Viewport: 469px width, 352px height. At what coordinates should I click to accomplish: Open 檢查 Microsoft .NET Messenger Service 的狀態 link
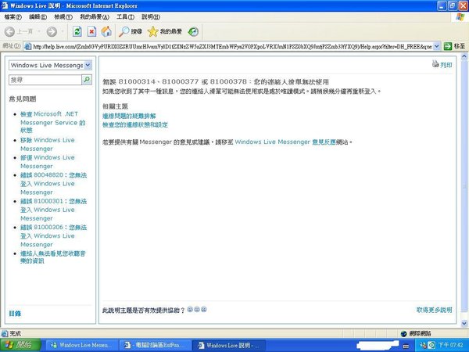pyautogui.click(x=53, y=122)
